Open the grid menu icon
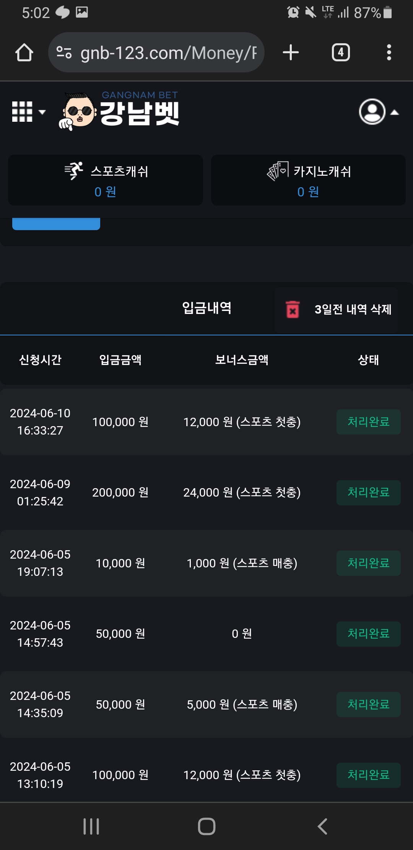Image resolution: width=413 pixels, height=850 pixels. [x=23, y=112]
